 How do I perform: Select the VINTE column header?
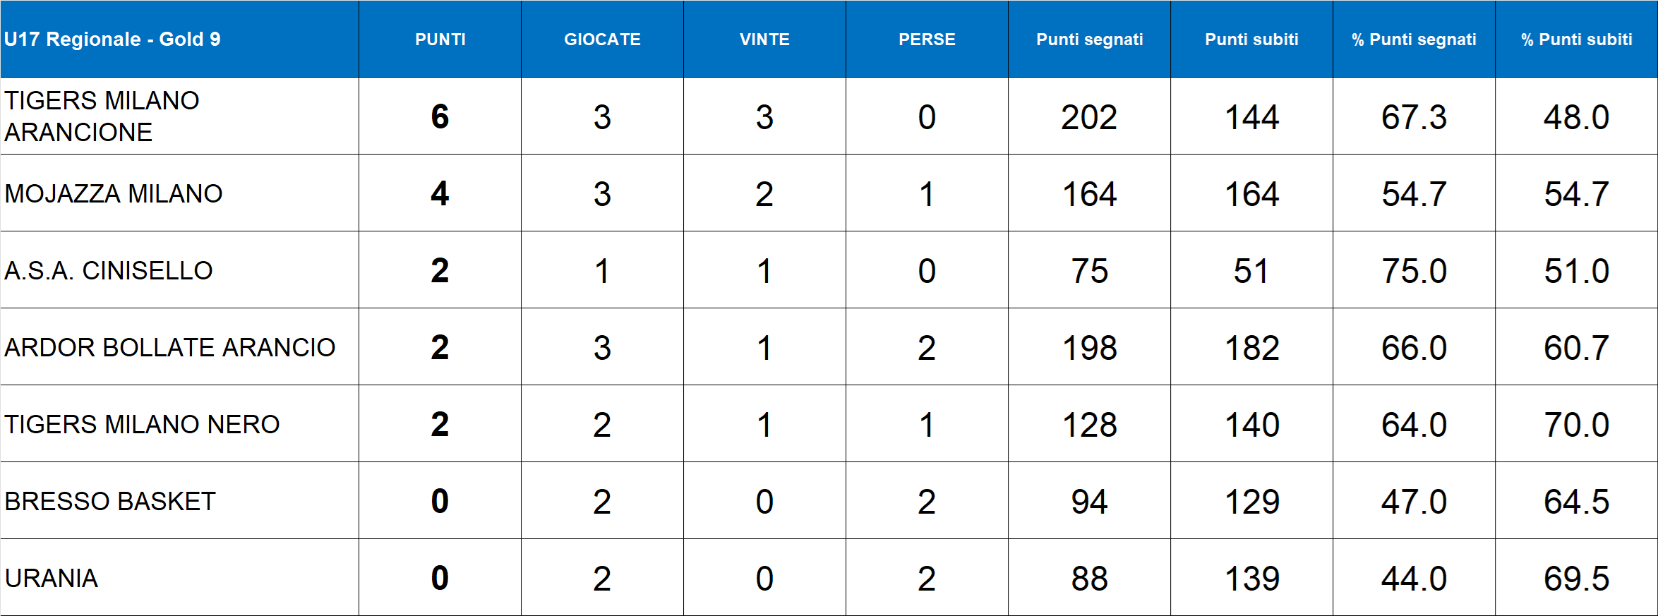(764, 40)
